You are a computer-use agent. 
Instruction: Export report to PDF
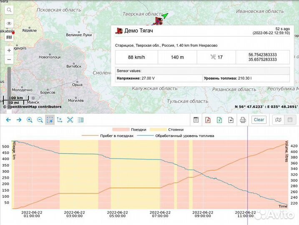coord(207,120)
